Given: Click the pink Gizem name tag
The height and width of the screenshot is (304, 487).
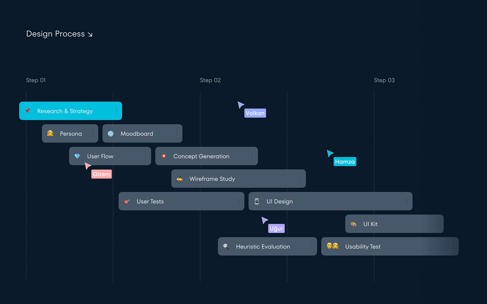Looking at the screenshot, I should 101,174.
